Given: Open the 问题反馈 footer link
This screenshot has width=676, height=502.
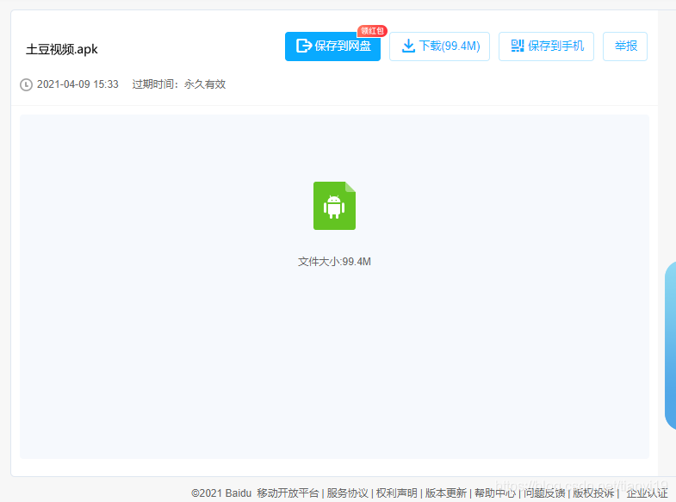Looking at the screenshot, I should pyautogui.click(x=544, y=493).
